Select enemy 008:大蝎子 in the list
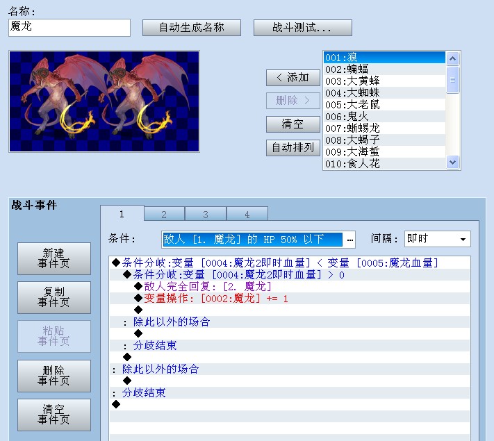The width and height of the screenshot is (494, 441). (x=384, y=140)
